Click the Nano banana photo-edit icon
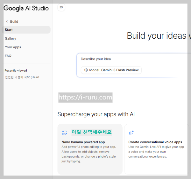The width and height of the screenshot is (191, 179). (64, 133)
